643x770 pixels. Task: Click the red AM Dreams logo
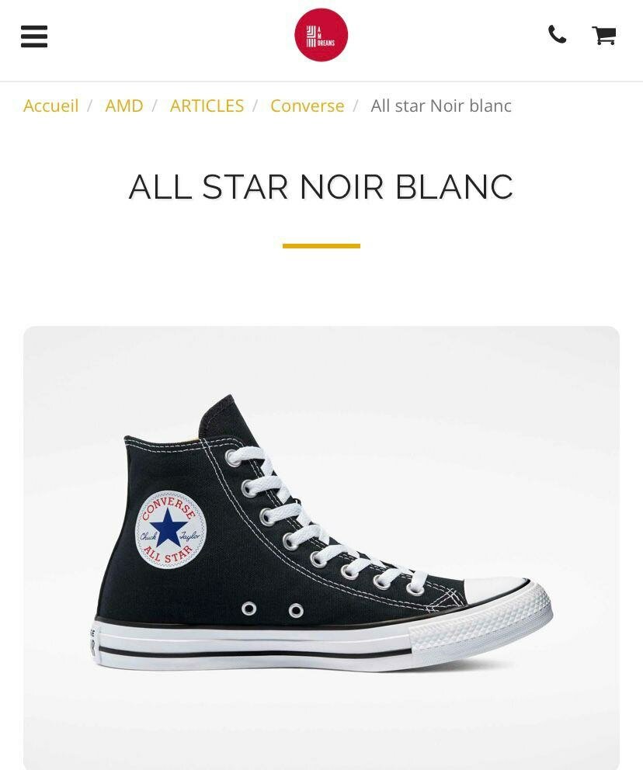pyautogui.click(x=321, y=35)
